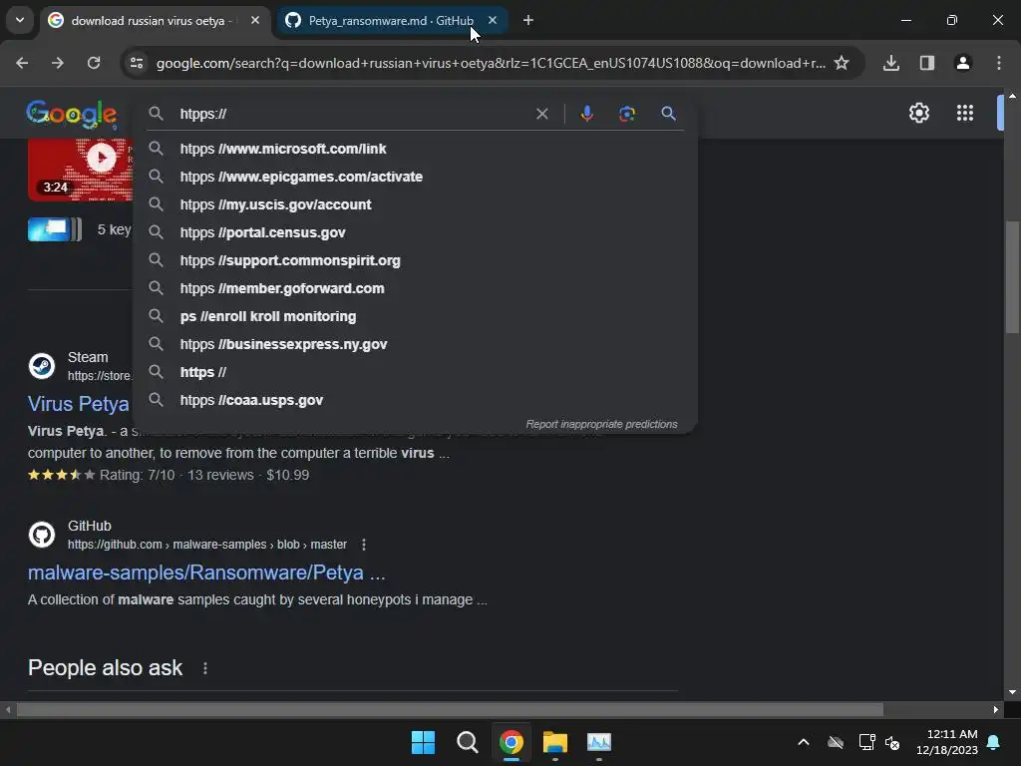Open the Windows Start menu
This screenshot has height=766, width=1021.
423,742
